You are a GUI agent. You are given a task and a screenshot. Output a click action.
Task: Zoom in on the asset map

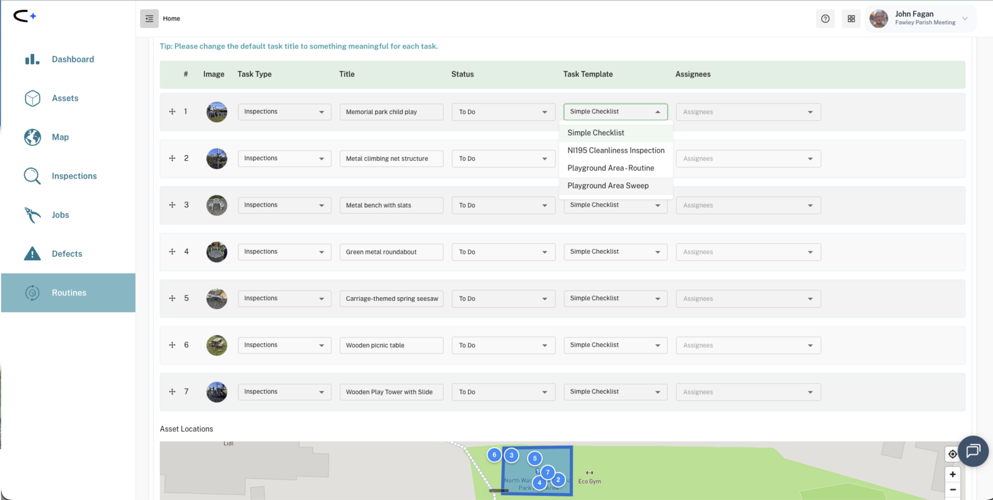coord(953,475)
